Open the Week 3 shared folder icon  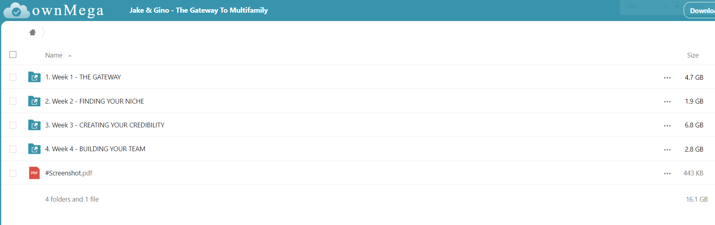[35, 125]
